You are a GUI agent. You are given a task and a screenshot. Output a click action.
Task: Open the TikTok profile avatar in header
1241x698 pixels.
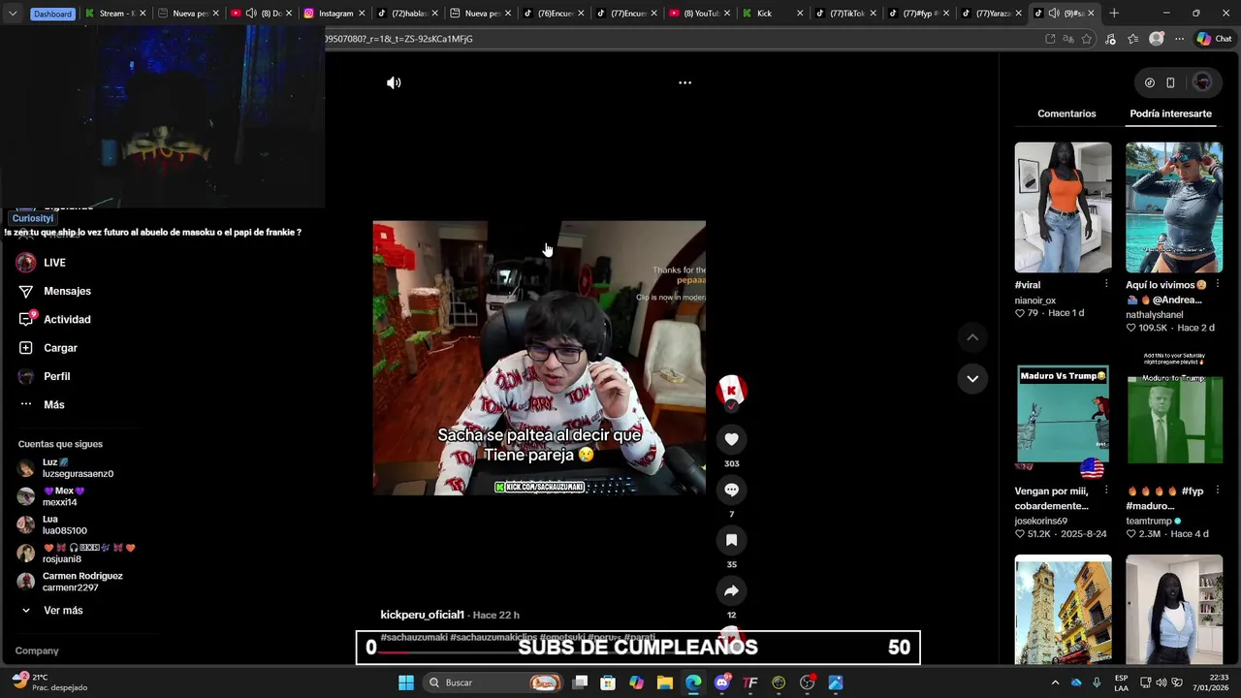point(1202,82)
